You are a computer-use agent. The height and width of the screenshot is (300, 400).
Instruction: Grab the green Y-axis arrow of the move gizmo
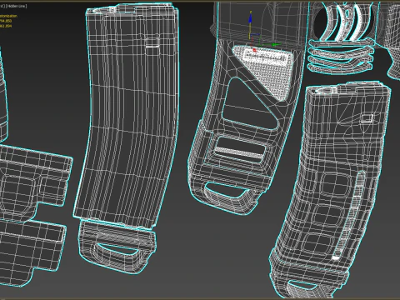276,44
